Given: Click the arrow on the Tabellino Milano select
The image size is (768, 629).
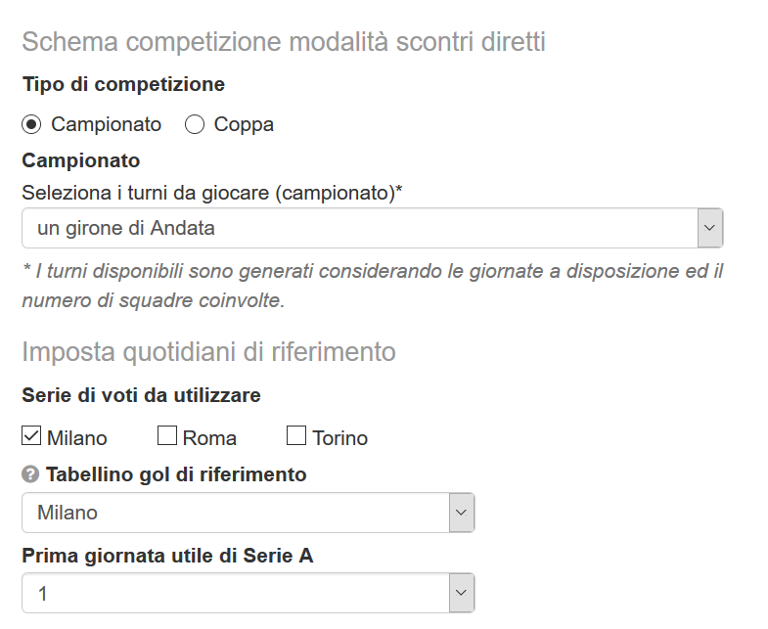Looking at the screenshot, I should coord(462,512).
